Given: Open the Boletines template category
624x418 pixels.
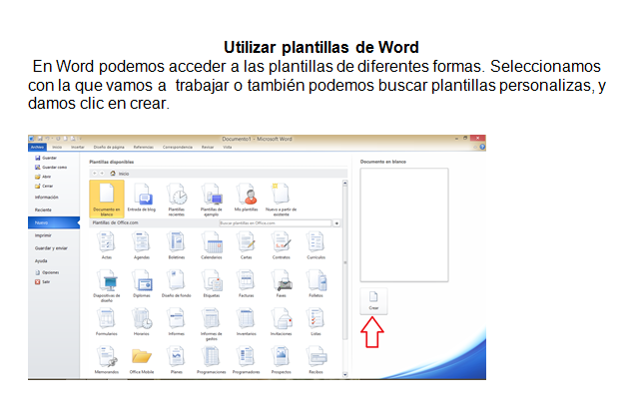Looking at the screenshot, I should [177, 245].
